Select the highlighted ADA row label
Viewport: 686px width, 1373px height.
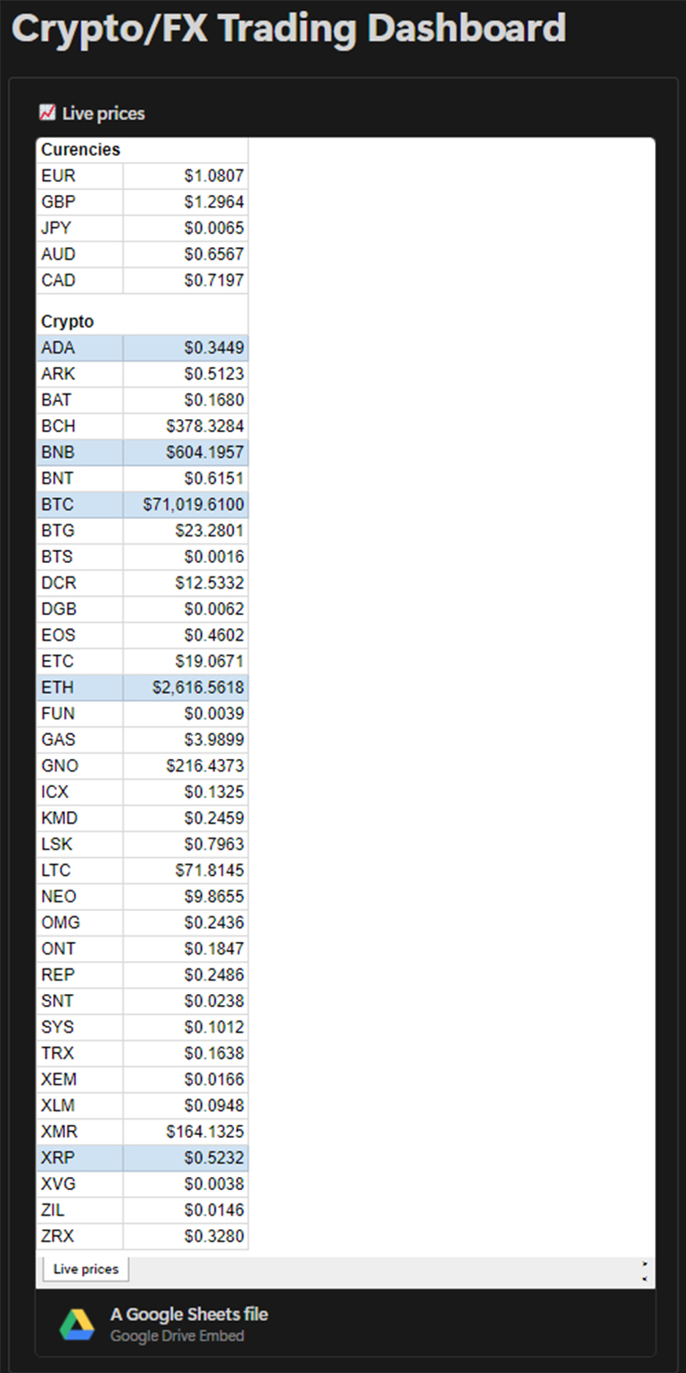[x=80, y=348]
